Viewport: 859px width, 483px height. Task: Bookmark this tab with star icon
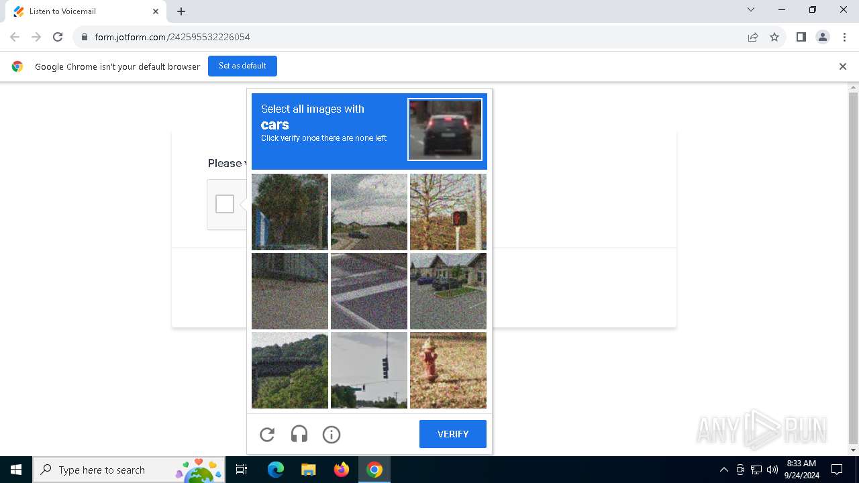(x=774, y=37)
